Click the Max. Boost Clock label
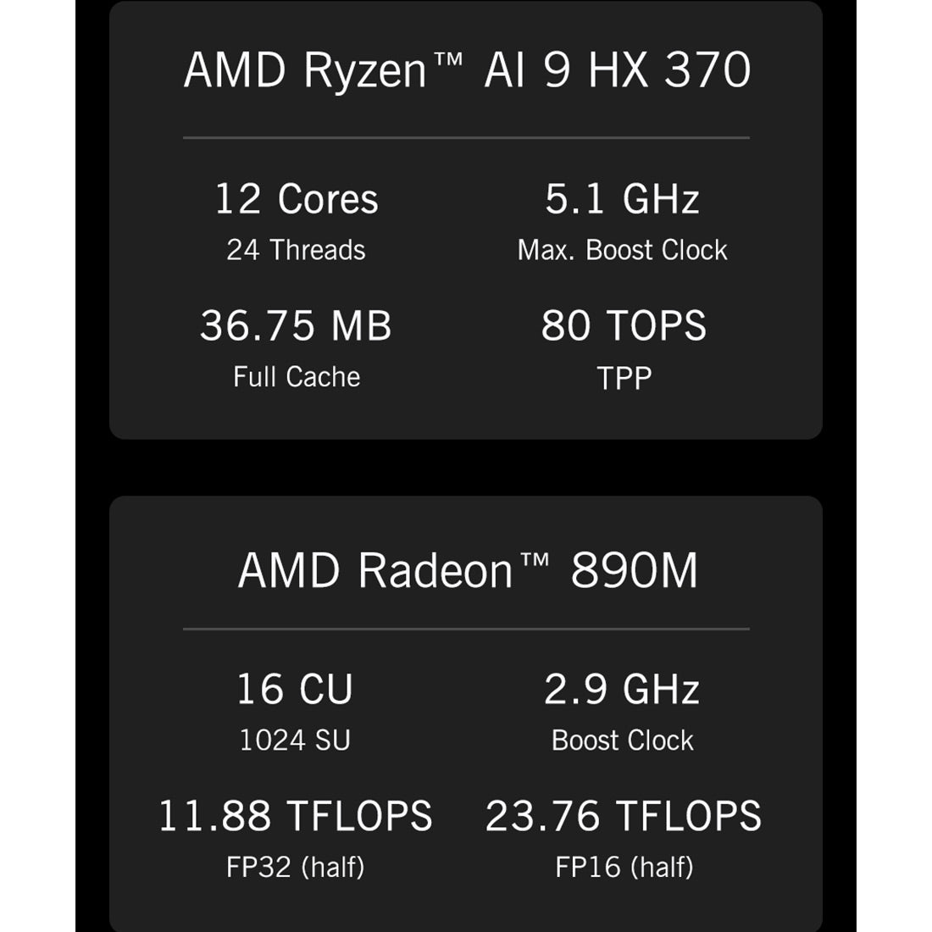This screenshot has height=932, width=932. tap(622, 250)
